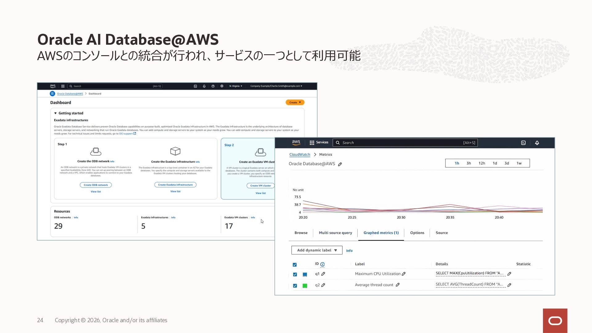
Task: Open the Source tab
Action: tap(442, 233)
